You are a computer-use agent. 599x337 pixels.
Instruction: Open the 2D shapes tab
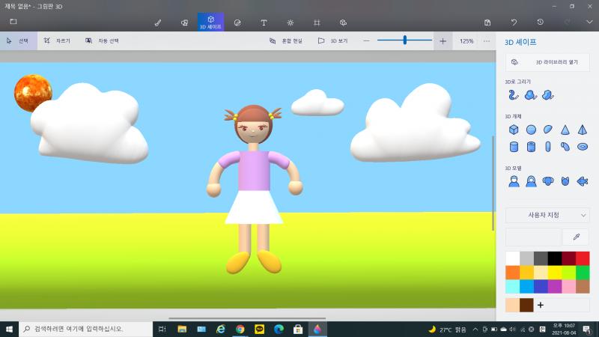184,22
